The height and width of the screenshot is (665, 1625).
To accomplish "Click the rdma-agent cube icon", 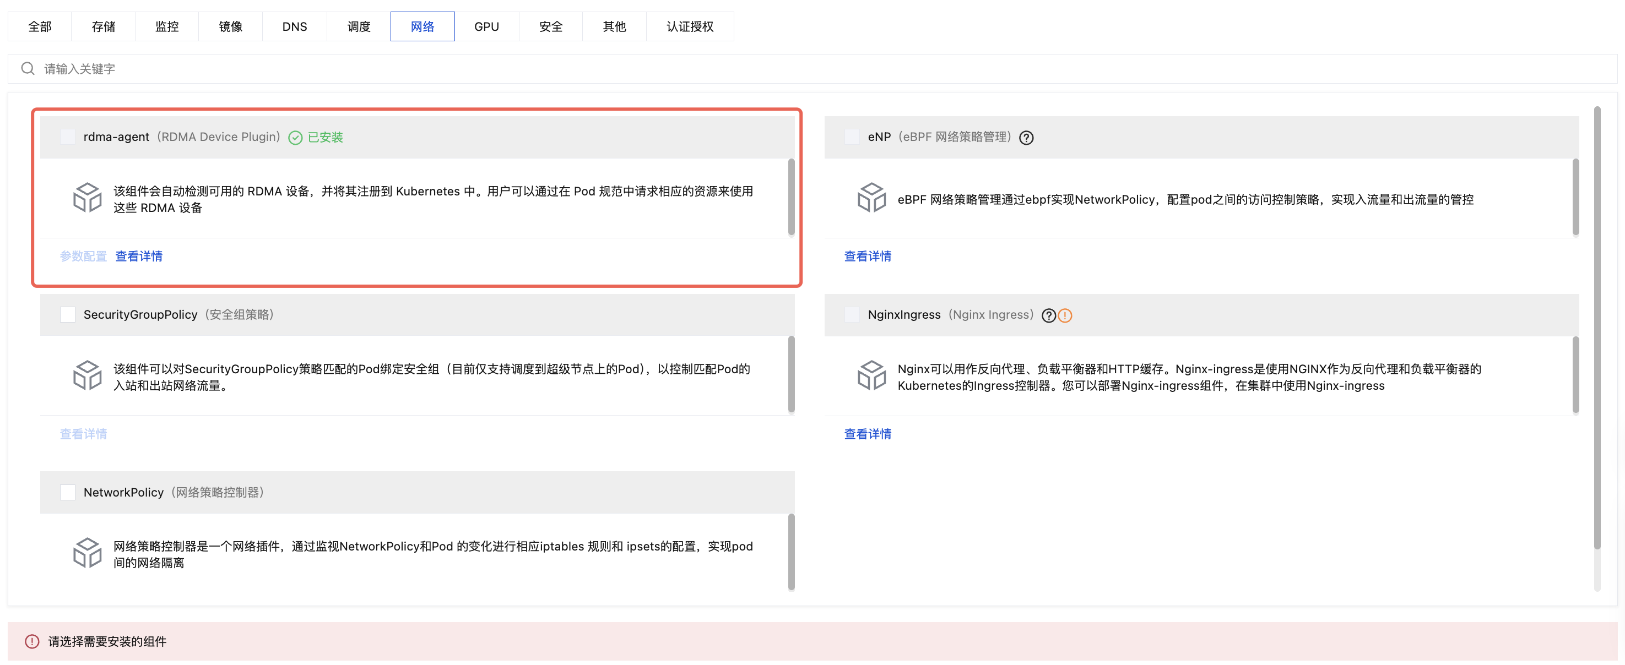I will pos(87,198).
